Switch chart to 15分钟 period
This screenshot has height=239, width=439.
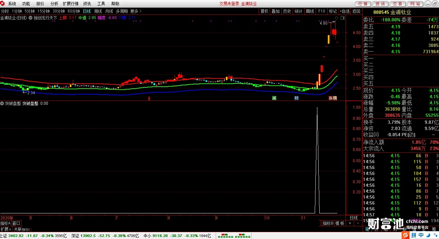(x=44, y=11)
